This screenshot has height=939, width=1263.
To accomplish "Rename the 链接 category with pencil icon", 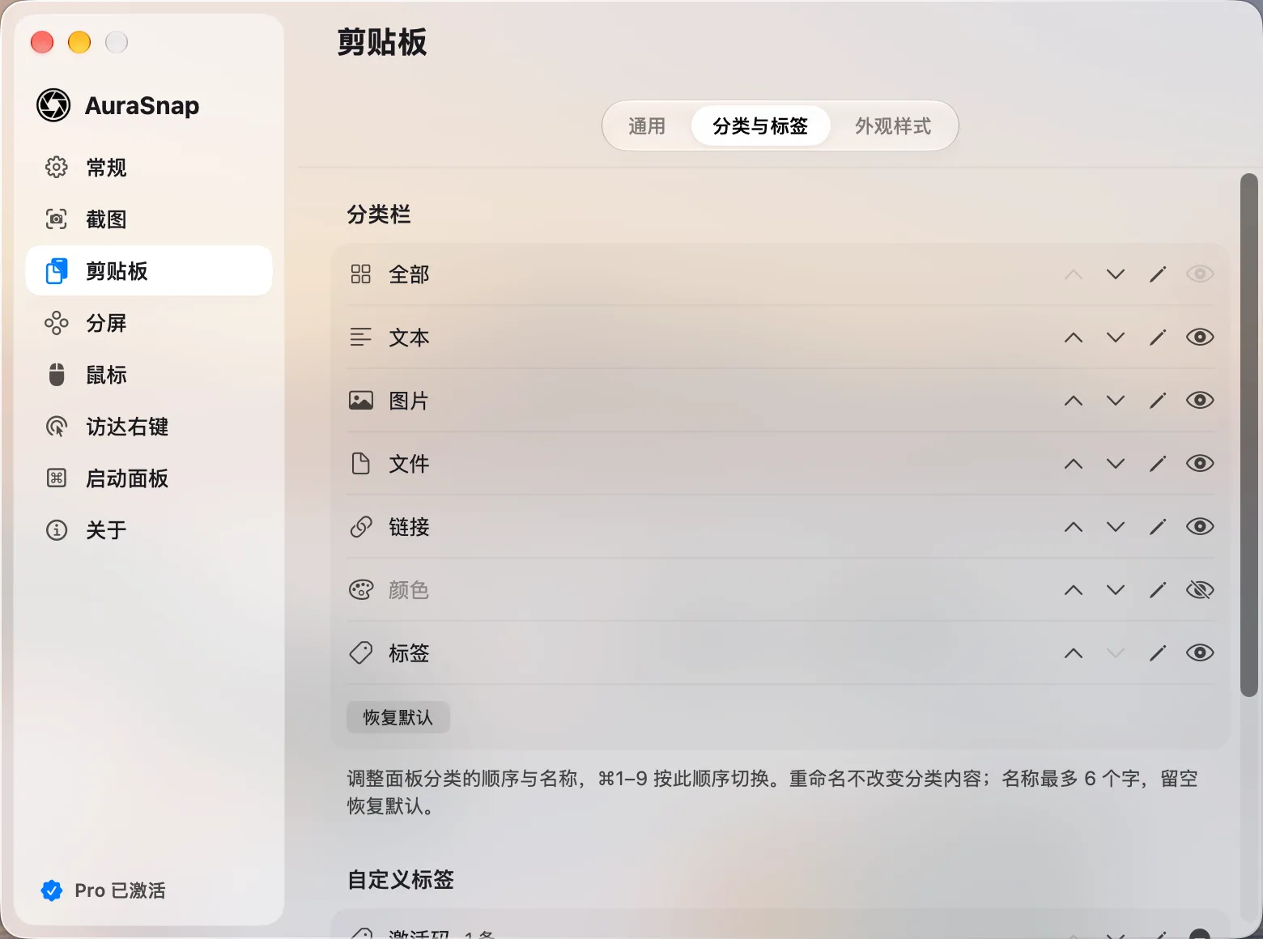I will coord(1158,527).
